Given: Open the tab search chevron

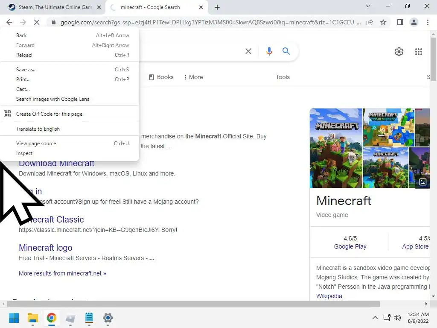Looking at the screenshot, I should [x=368, y=6].
